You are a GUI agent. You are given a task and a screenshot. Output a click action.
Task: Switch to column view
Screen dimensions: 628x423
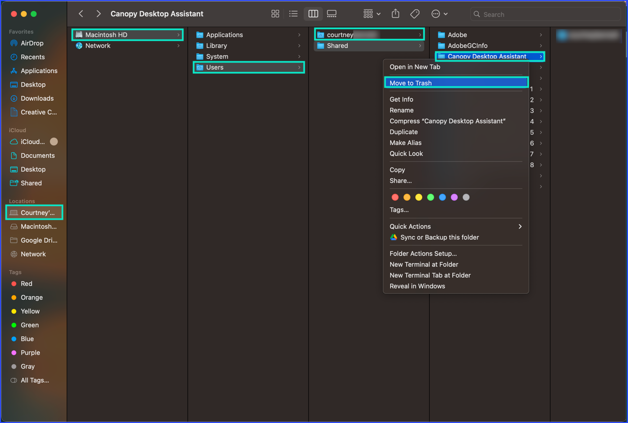coord(313,14)
